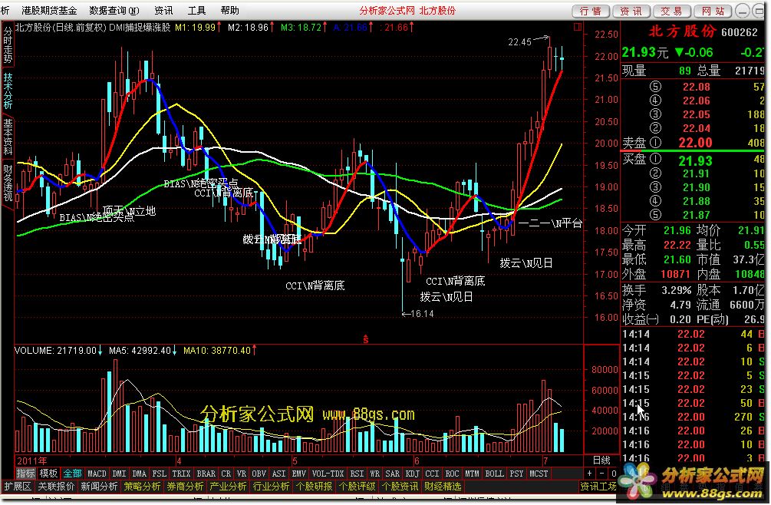
Task: Select the OBV indicator tab
Action: pyautogui.click(x=259, y=474)
